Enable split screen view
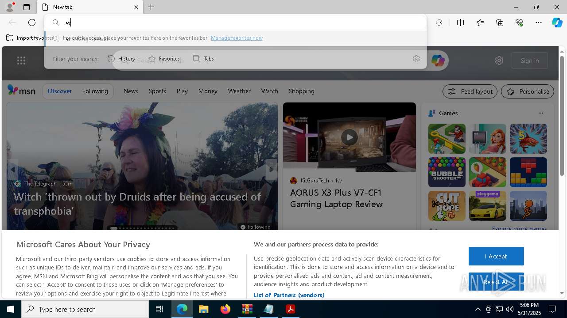 [x=460, y=23]
